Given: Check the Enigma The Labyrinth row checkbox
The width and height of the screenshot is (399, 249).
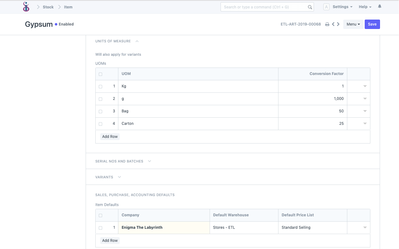Looking at the screenshot, I should pos(100,228).
